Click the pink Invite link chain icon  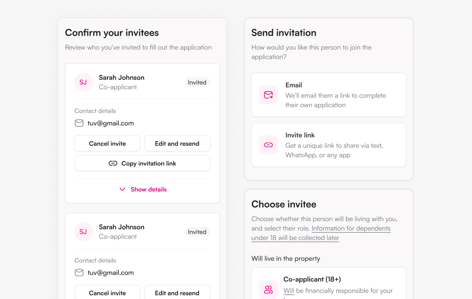(x=268, y=145)
